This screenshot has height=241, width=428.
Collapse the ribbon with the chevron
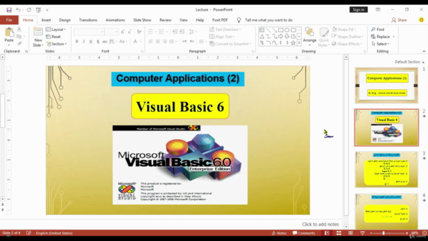[424, 52]
